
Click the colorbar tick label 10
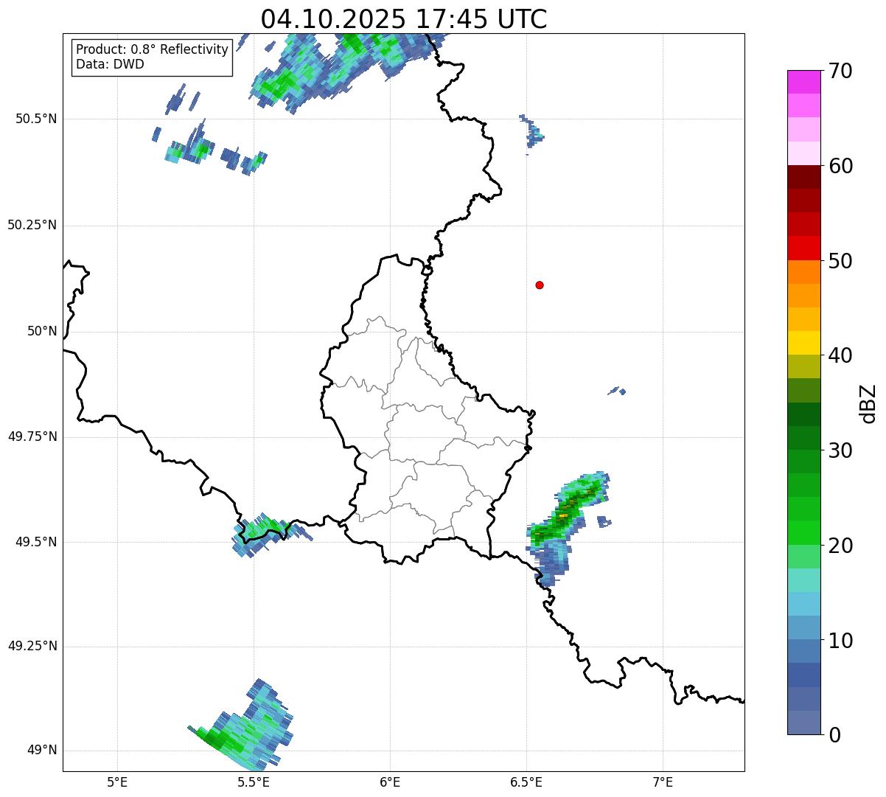840,641
